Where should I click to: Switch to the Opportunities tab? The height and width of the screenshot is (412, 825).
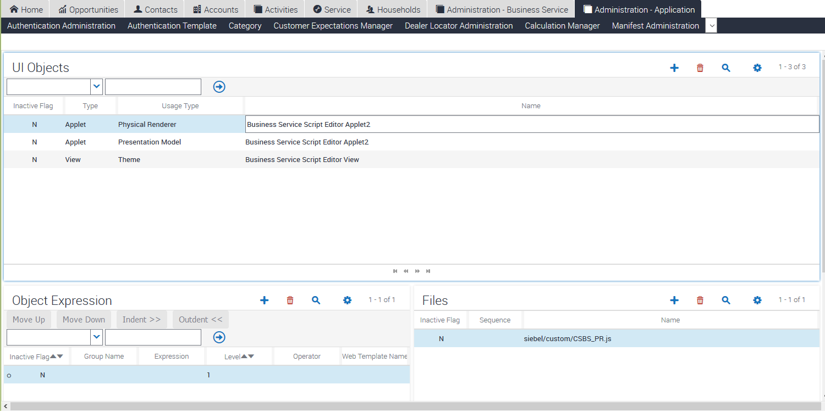[x=88, y=9]
